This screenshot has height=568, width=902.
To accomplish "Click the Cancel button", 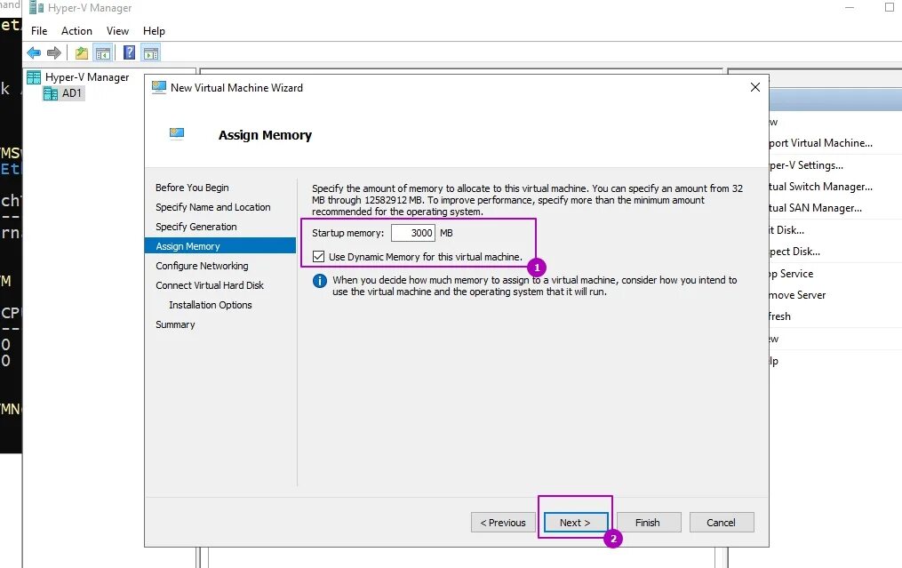I will pyautogui.click(x=722, y=523).
